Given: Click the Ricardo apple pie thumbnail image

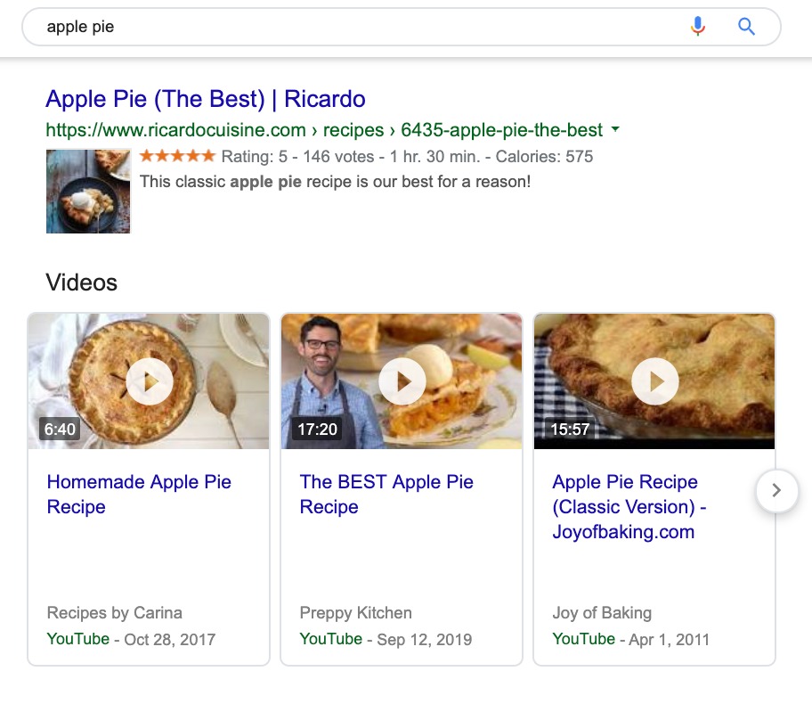Looking at the screenshot, I should coord(88,192).
